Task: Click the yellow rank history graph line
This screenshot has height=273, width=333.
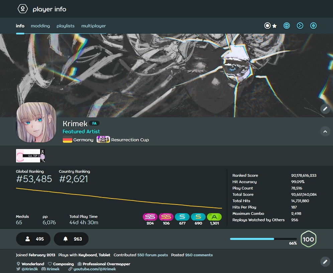Action: [x=119, y=198]
